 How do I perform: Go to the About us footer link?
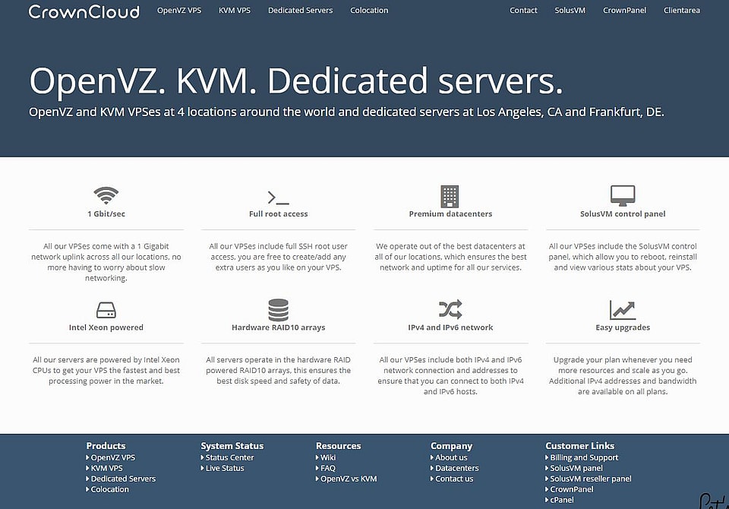pos(451,457)
